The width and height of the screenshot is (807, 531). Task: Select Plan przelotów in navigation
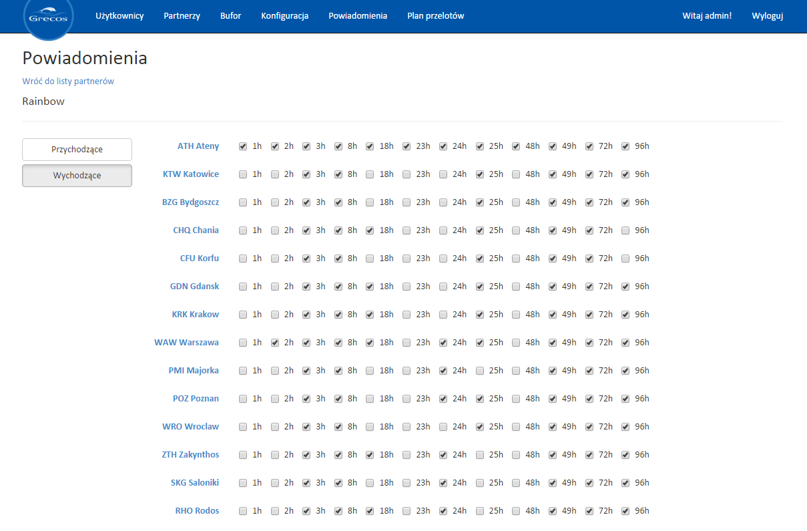pos(435,16)
